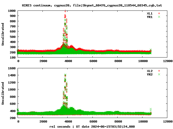This screenshot has height=129, width=173.
Task: Click the 8000 x-axis label under XL1/YR1 plot
Action: pos(118,61)
